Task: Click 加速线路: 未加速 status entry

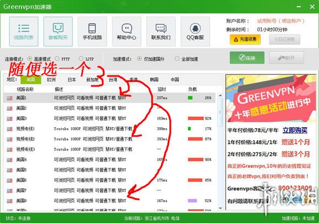Action: [x=298, y=218]
